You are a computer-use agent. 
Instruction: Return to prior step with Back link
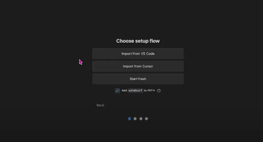[x=100, y=105]
